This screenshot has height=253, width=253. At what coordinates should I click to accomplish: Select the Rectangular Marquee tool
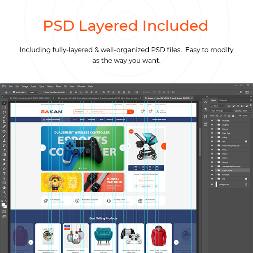tap(4, 108)
